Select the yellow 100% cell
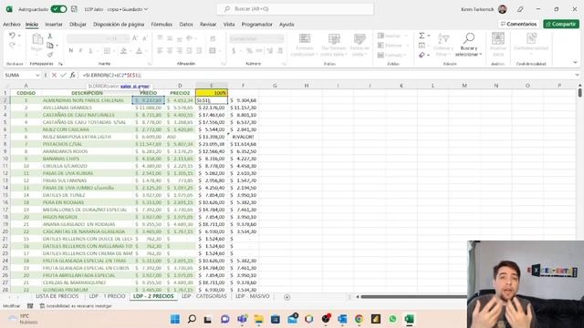Screen dimensions: 584x328 pos(212,93)
